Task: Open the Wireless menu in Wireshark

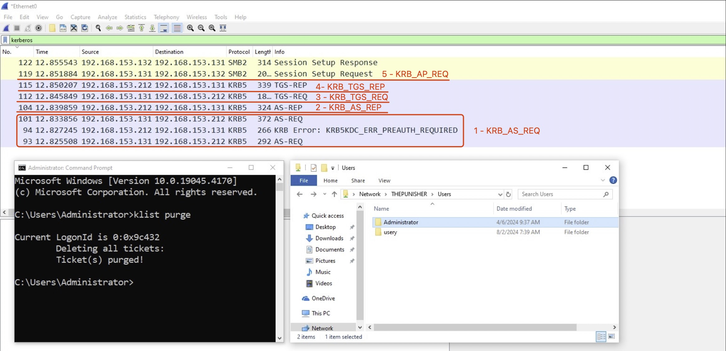Action: (197, 17)
